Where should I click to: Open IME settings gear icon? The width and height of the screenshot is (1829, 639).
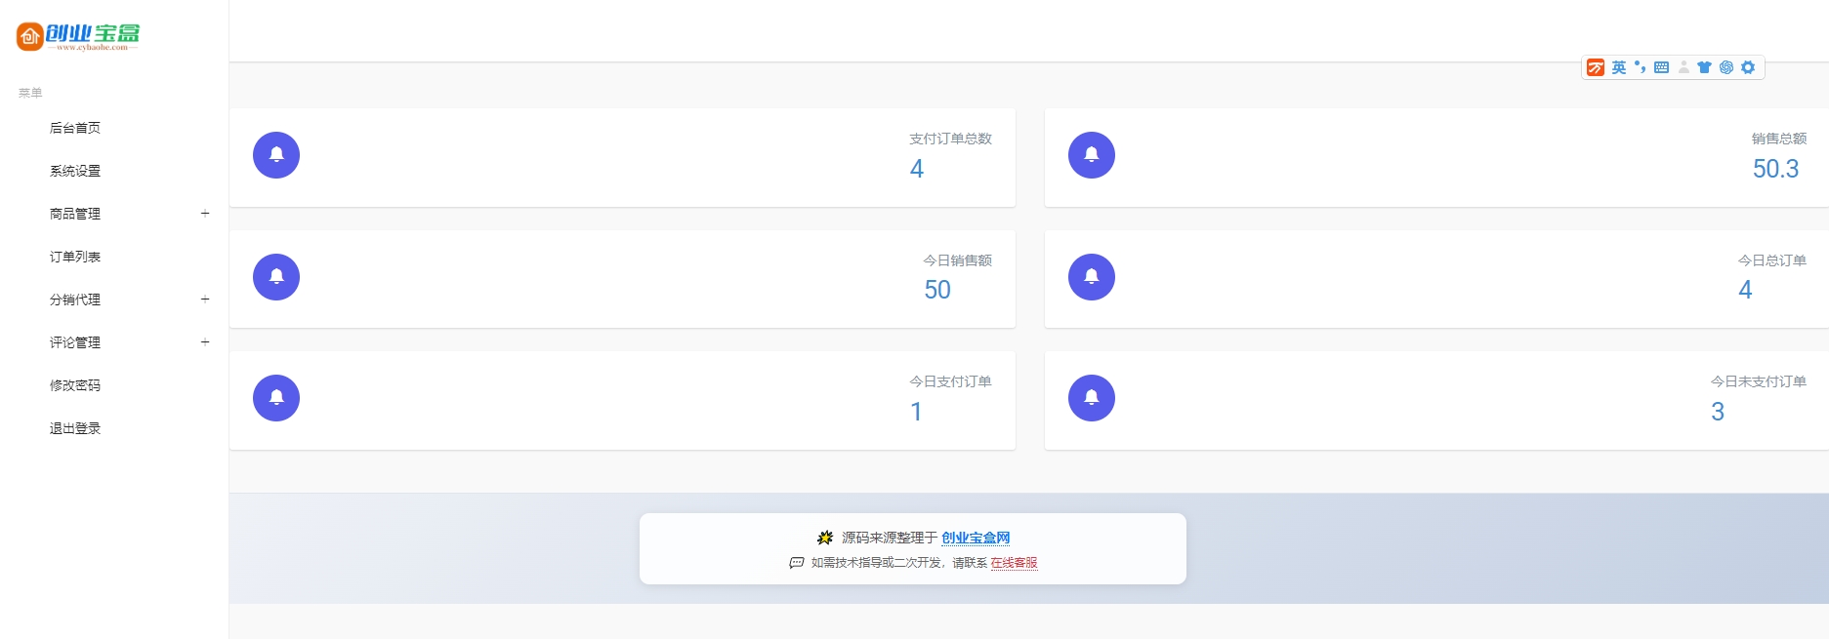[x=1748, y=67]
